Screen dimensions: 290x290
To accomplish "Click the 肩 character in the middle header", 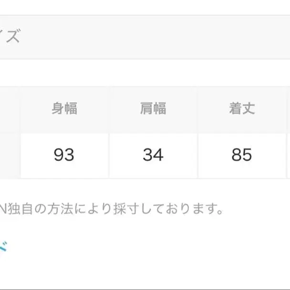I will [146, 109].
